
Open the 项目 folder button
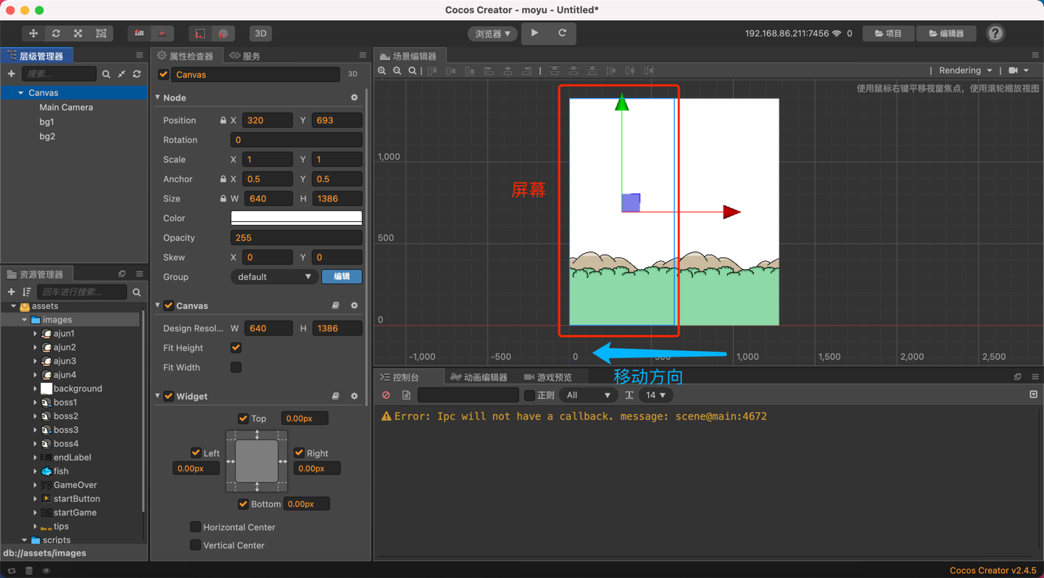point(888,33)
